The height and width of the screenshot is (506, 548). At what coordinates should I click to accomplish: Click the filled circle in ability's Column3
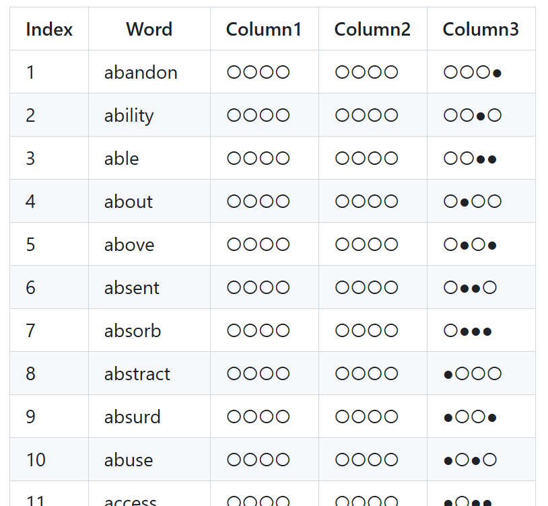tap(481, 116)
